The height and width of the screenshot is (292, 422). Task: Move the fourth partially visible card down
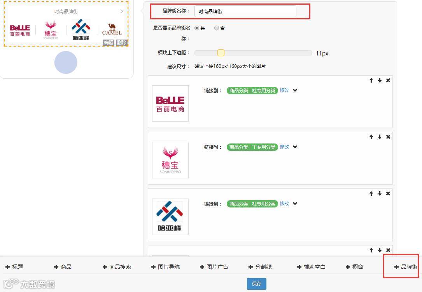click(380, 250)
